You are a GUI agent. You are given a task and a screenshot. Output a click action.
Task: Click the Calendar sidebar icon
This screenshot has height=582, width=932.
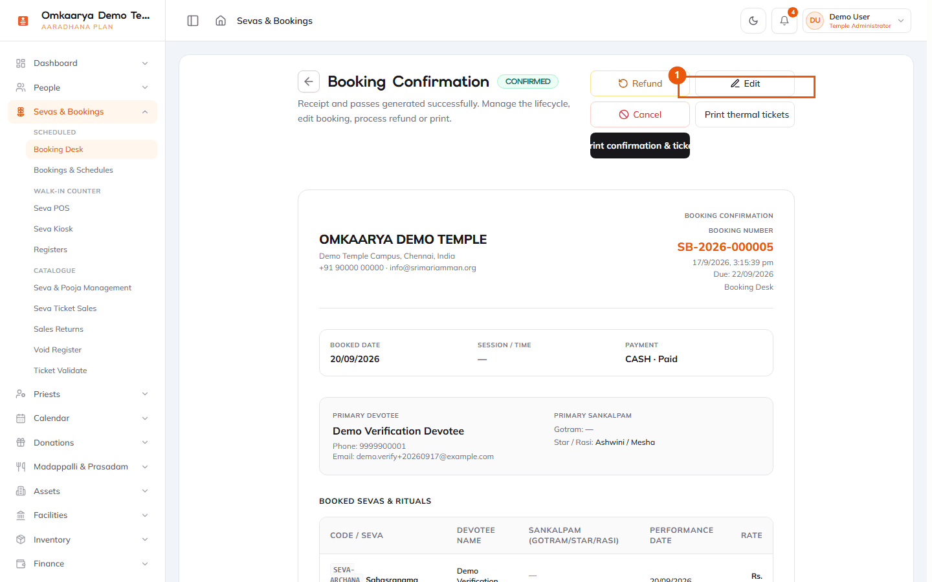21,418
